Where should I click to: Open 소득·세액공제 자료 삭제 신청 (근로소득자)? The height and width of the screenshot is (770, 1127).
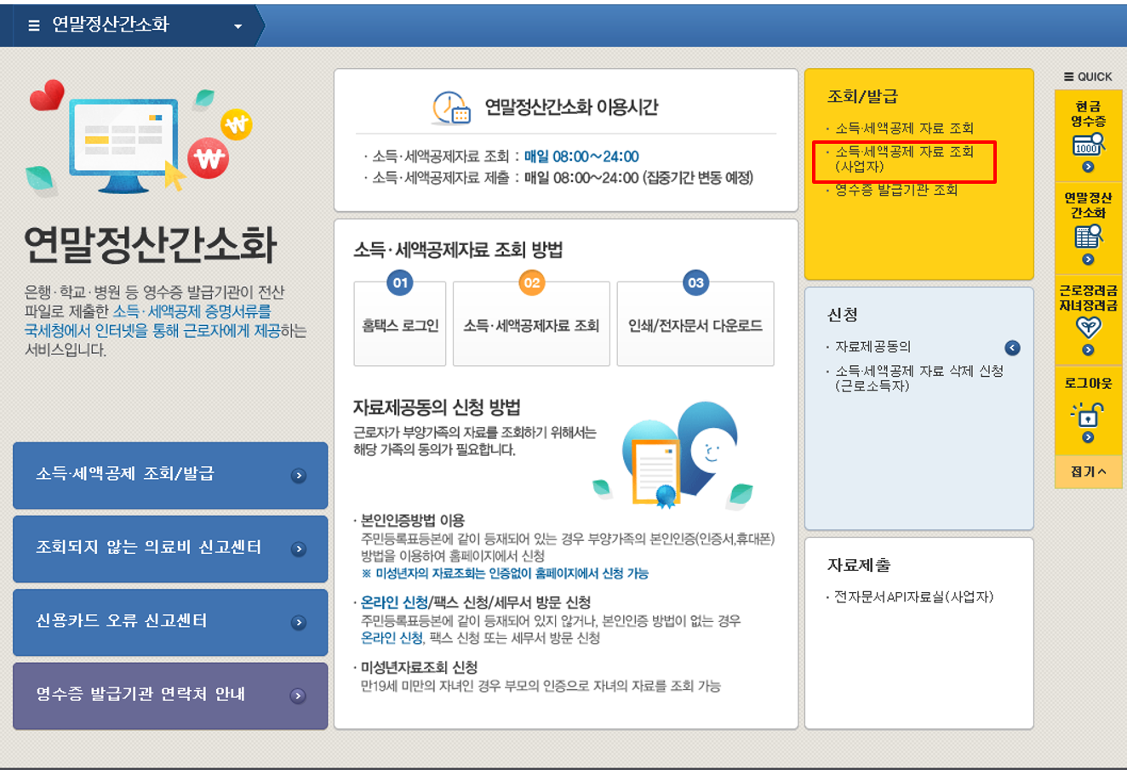click(919, 379)
